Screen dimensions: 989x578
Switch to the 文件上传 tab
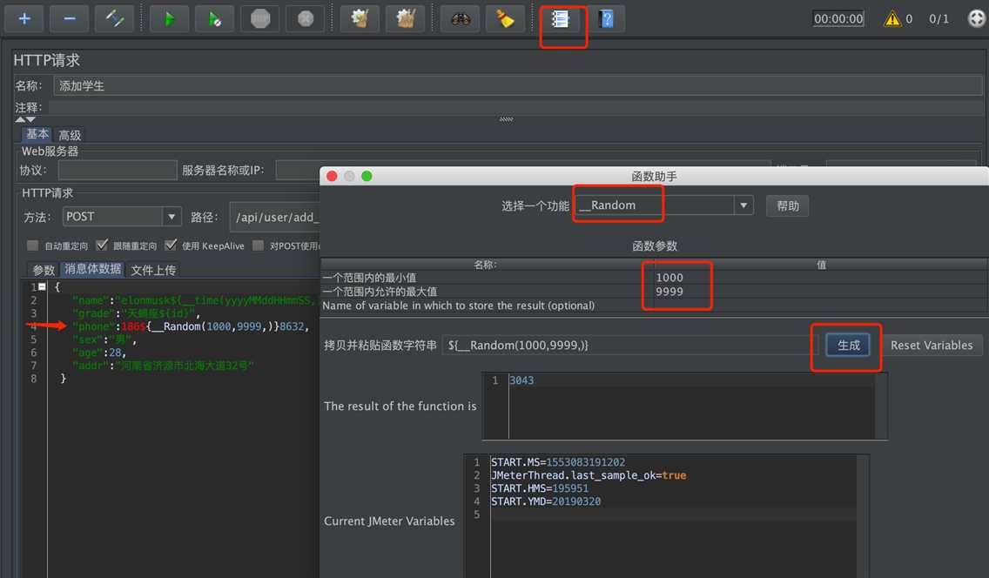click(x=153, y=270)
